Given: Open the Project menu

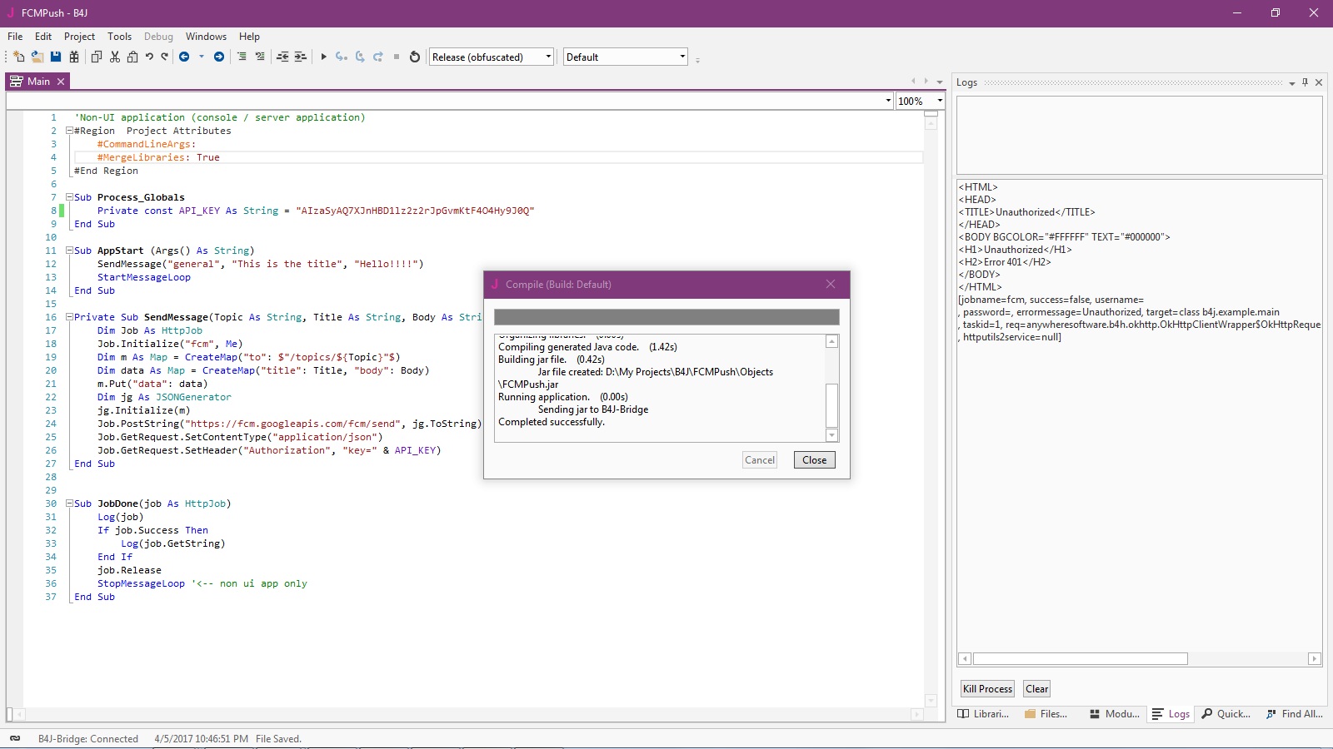Looking at the screenshot, I should tap(79, 37).
